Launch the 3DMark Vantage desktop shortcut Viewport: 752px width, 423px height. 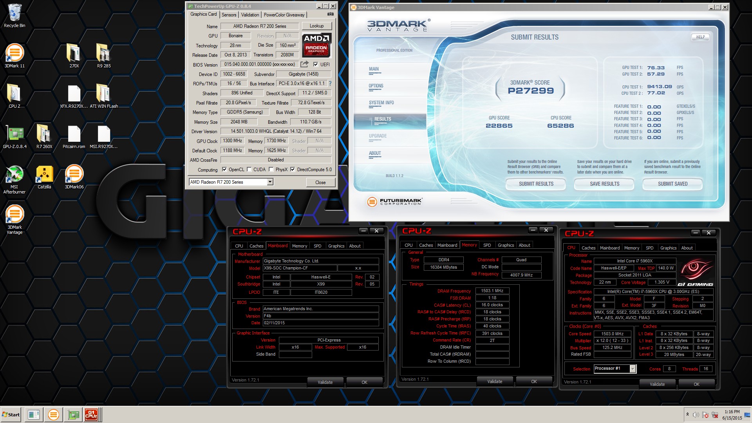(x=14, y=220)
